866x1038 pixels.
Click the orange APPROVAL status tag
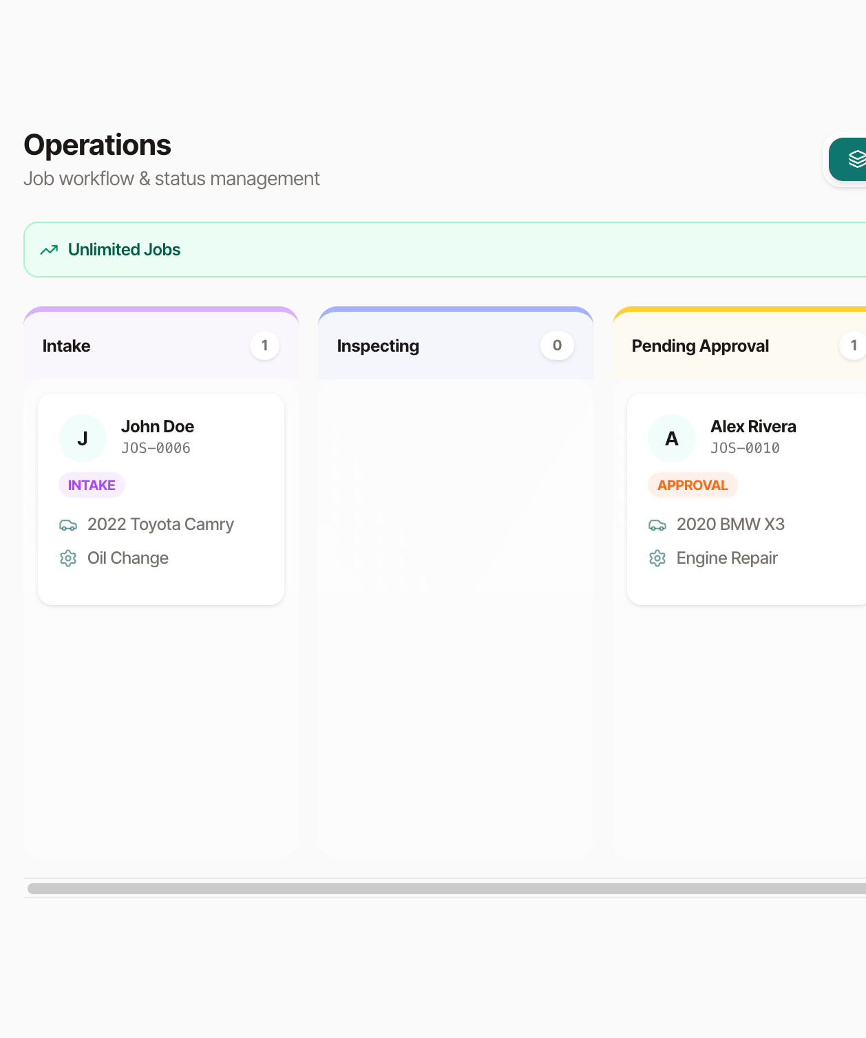coord(693,485)
